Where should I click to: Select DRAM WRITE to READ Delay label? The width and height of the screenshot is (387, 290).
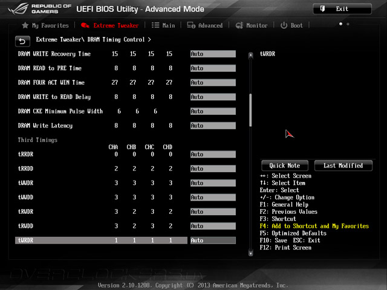point(54,97)
